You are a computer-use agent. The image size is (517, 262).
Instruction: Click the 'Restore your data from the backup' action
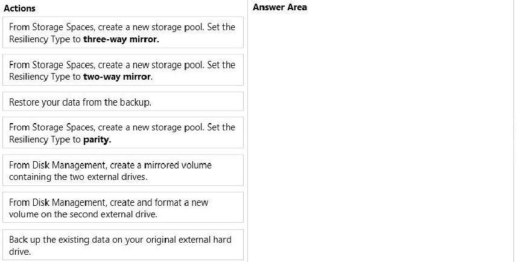pyautogui.click(x=123, y=101)
